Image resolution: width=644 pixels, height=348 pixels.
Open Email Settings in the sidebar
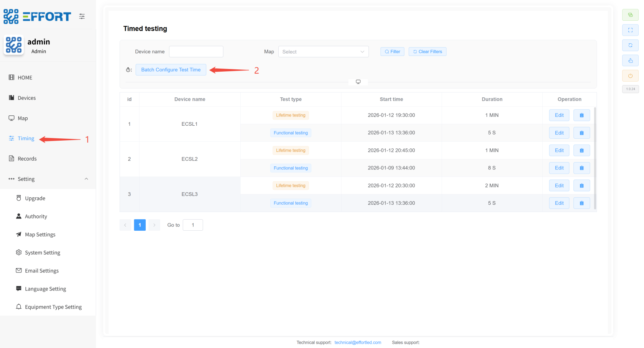[41, 271]
